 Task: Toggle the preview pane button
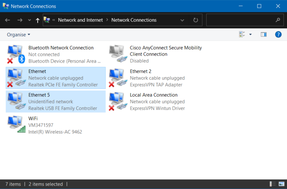point(264,35)
